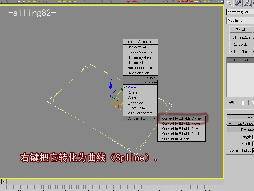Open Curve Editor... from the menu
Viewport: 254px width, 191px height.
[x=140, y=108]
